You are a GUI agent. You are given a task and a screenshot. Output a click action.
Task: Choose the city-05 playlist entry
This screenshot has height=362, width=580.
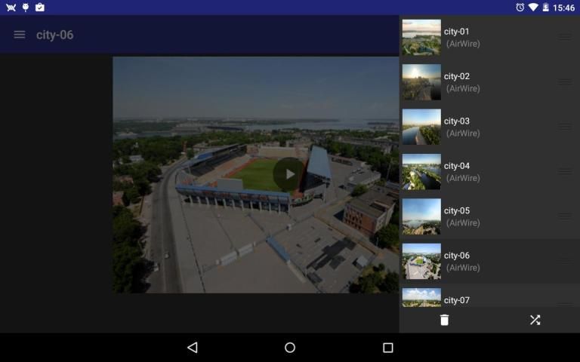(468, 216)
